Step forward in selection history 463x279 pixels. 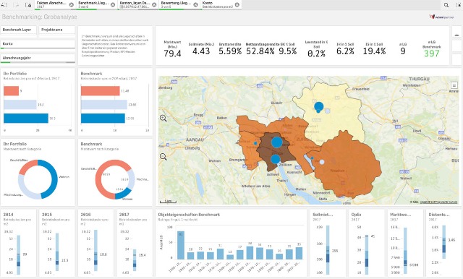[17, 5]
